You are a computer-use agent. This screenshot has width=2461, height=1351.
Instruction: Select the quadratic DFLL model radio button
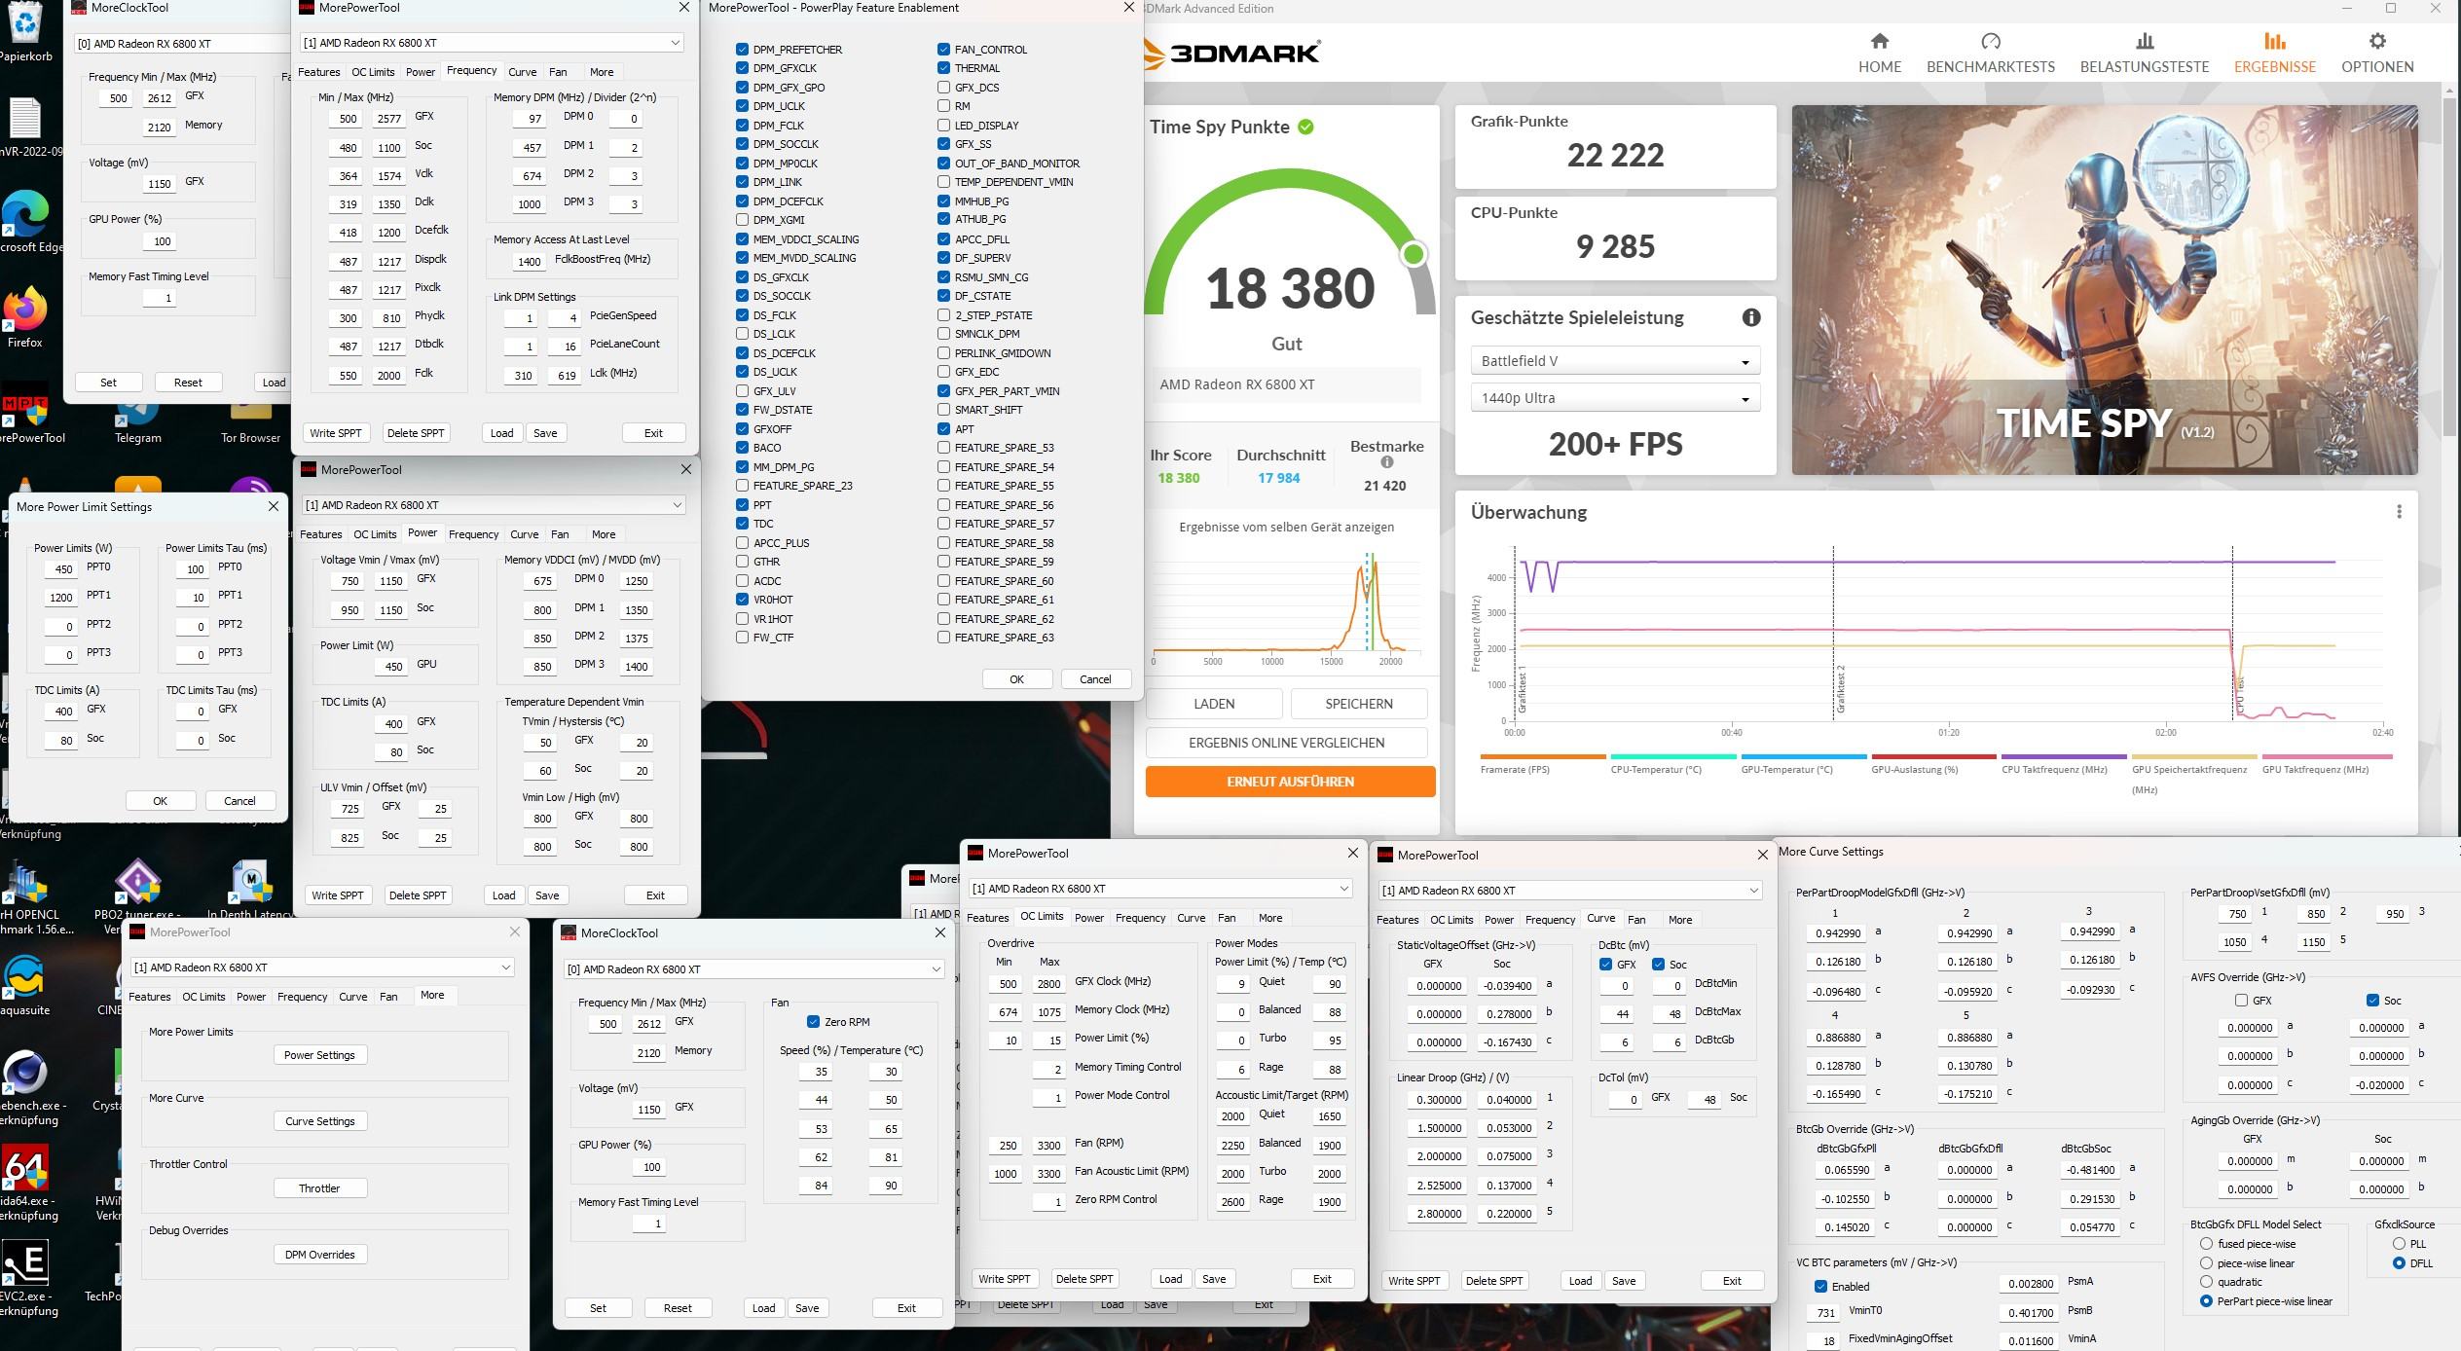tap(2206, 1282)
